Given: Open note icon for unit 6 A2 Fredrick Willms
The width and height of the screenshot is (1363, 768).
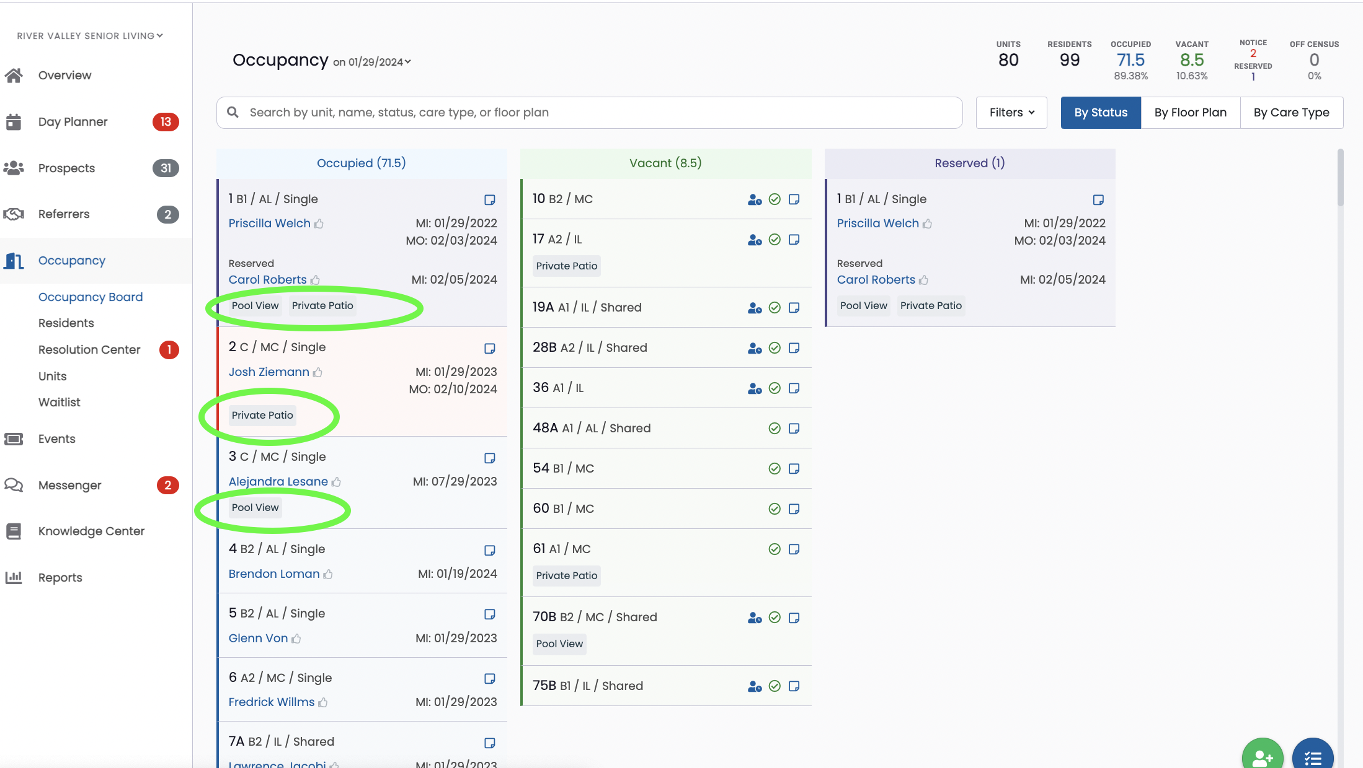Looking at the screenshot, I should point(490,678).
